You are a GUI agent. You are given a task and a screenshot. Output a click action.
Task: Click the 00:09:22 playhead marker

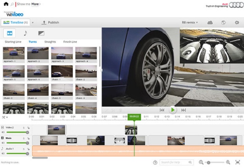coord(134,117)
